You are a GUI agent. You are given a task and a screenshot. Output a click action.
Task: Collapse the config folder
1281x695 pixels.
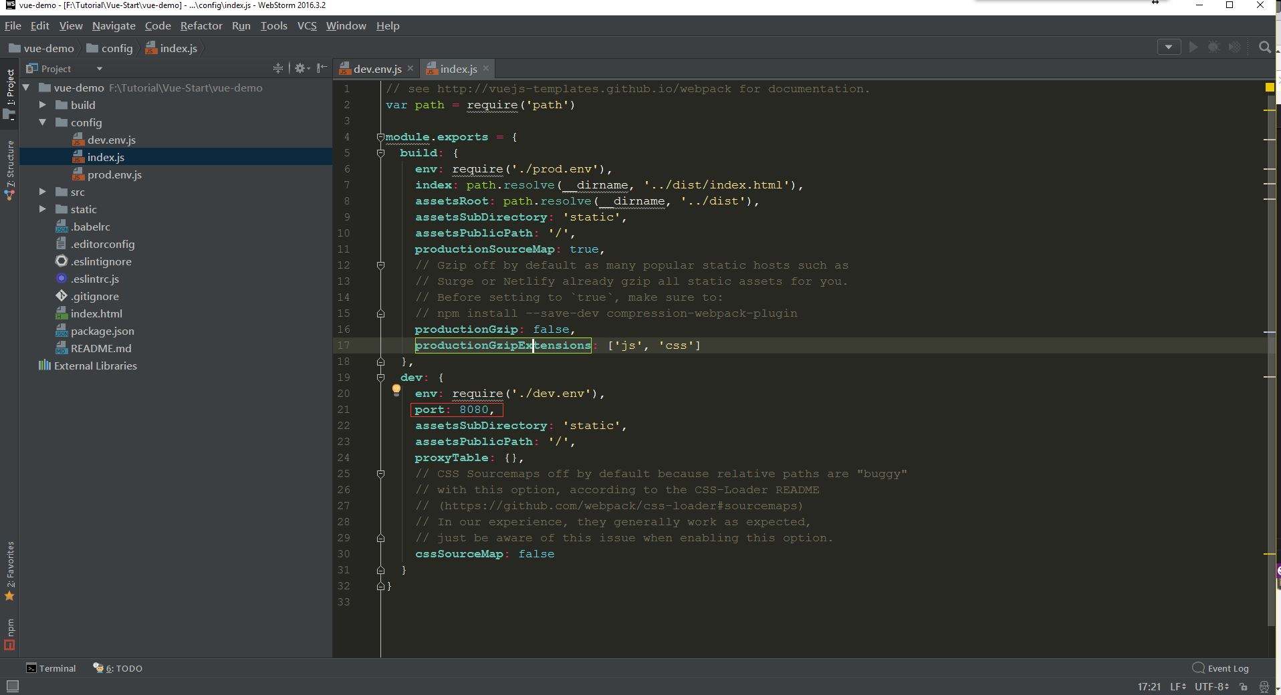pyautogui.click(x=43, y=122)
